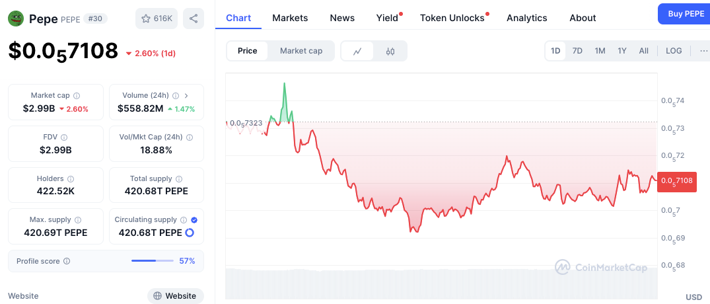Click the Pepe coin logo image
The image size is (710, 304).
[x=16, y=19]
